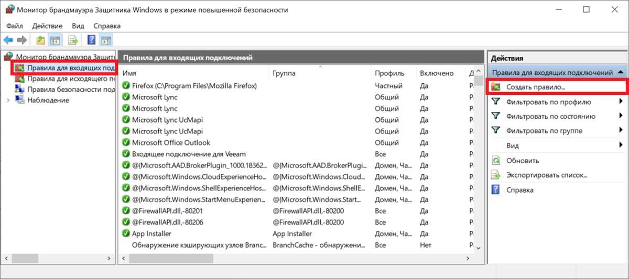
Task: Click the Export List toolbar icon
Action: 73,40
